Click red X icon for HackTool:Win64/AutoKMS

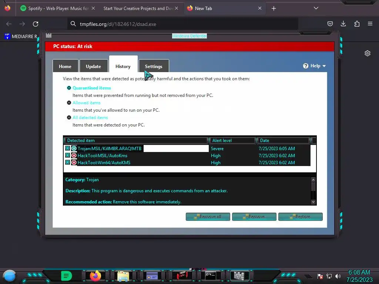[x=74, y=163]
